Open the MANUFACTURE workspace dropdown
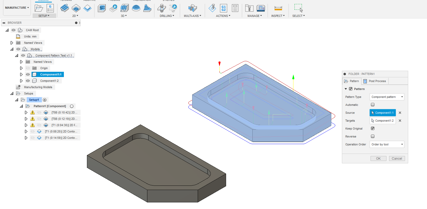Viewport: 427px width, 209px height. 17,8
